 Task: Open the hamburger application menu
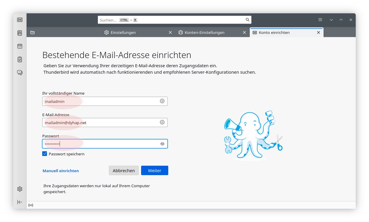pos(320,20)
